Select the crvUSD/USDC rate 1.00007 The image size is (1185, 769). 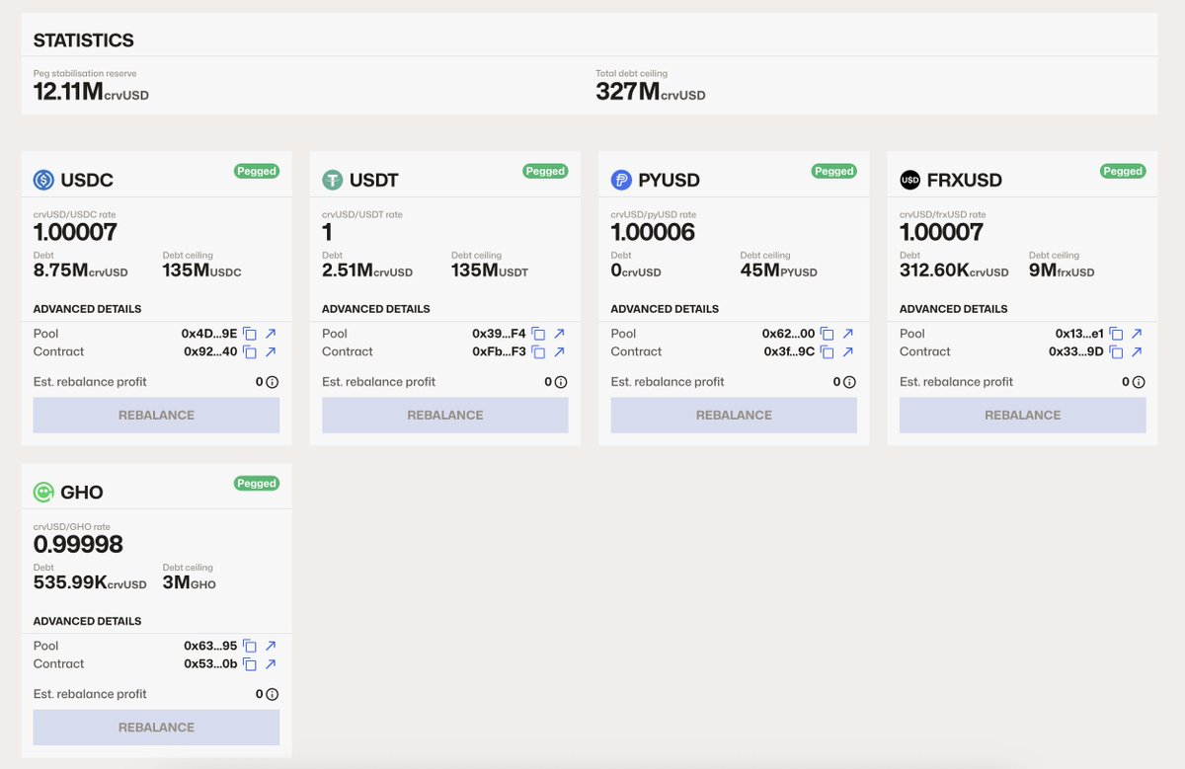pyautogui.click(x=75, y=232)
